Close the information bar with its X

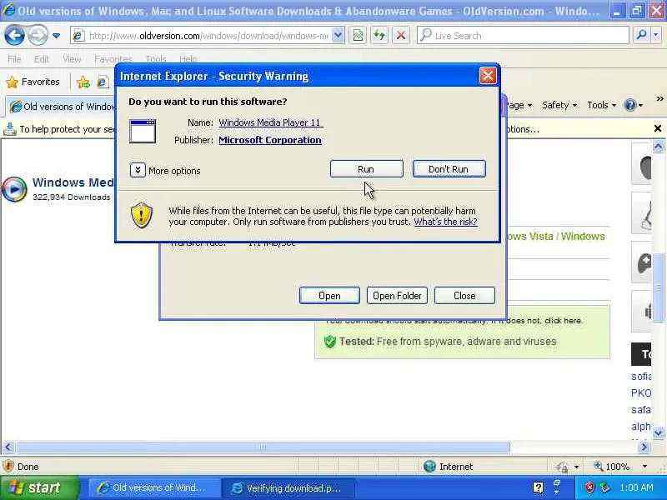658,128
